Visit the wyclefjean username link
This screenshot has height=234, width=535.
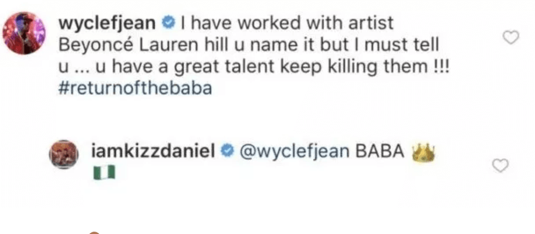point(107,24)
